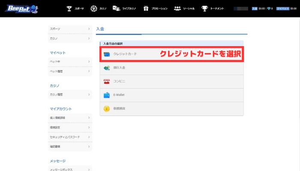Open Social via the people icon
This screenshot has width=300, height=171.
177,9
